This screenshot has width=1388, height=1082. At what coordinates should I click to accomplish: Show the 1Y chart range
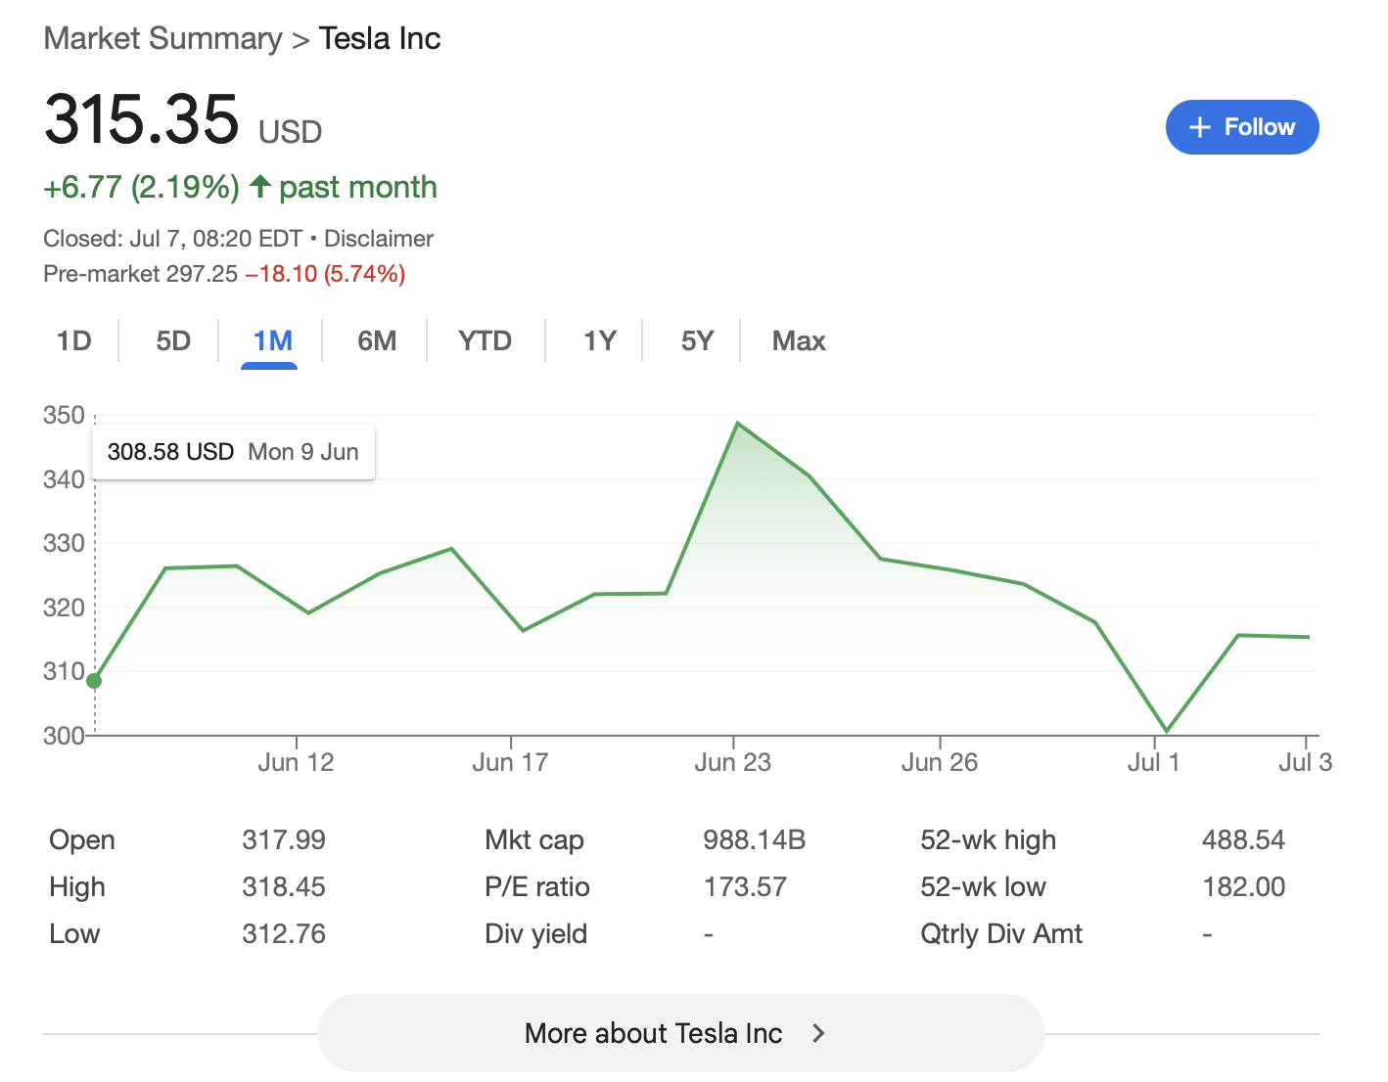599,340
